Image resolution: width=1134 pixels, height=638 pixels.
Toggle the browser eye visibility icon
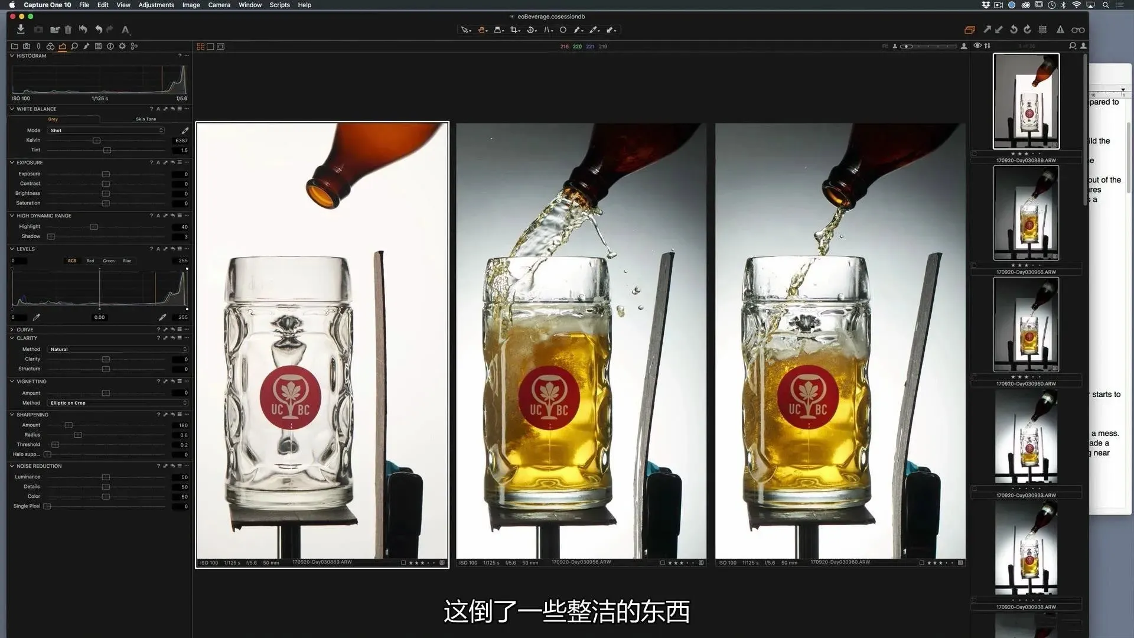[977, 45]
